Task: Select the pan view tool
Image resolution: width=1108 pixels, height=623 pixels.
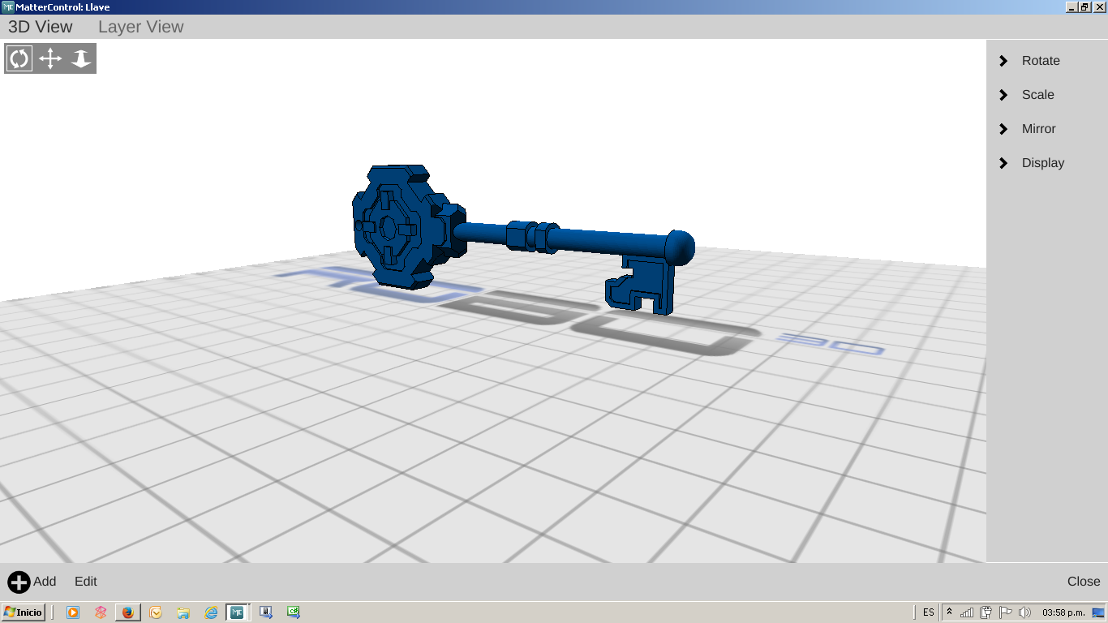Action: coord(50,58)
